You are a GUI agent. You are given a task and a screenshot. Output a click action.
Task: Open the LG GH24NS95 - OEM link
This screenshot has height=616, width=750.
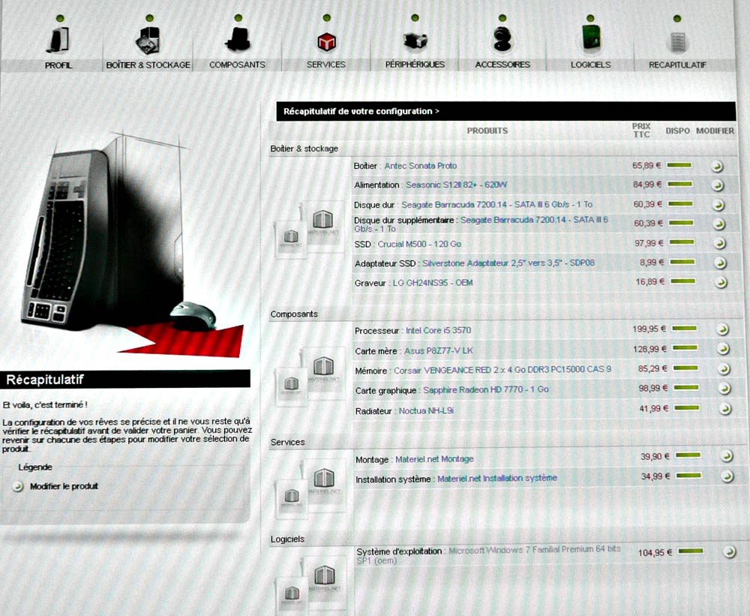(x=433, y=283)
